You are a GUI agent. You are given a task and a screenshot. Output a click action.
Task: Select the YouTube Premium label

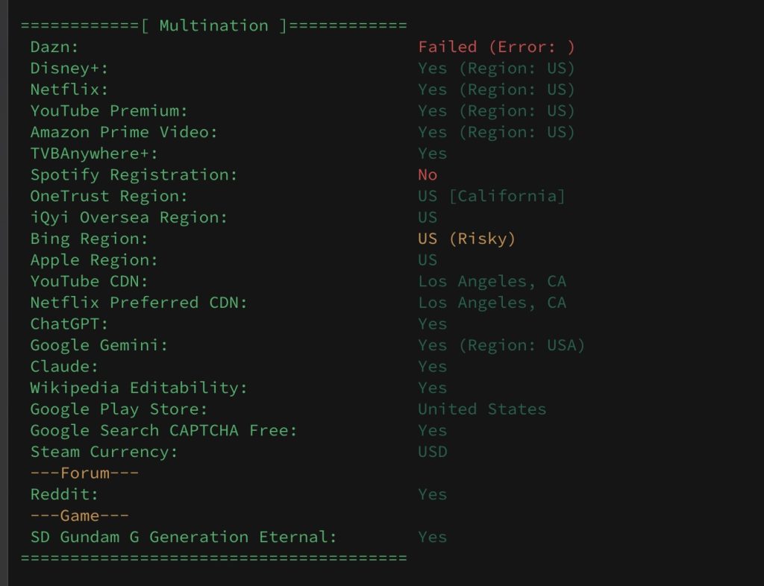tap(109, 111)
